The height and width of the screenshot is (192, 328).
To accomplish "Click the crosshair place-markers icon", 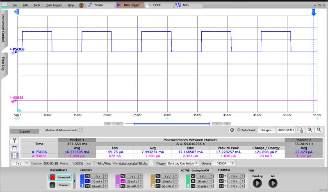I will point(232,130).
